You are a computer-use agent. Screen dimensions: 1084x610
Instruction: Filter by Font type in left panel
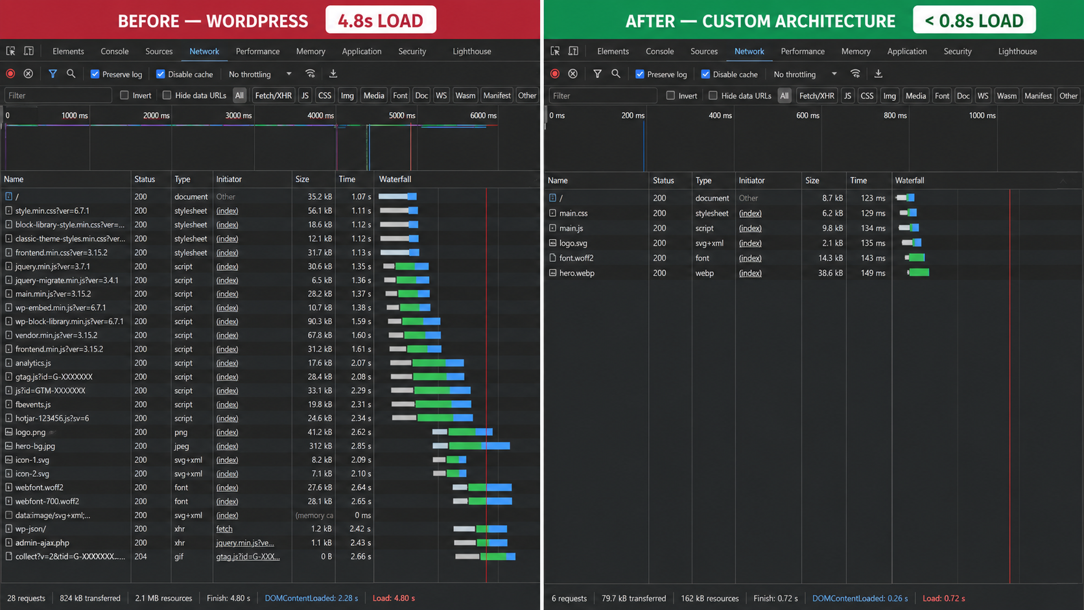click(x=400, y=95)
